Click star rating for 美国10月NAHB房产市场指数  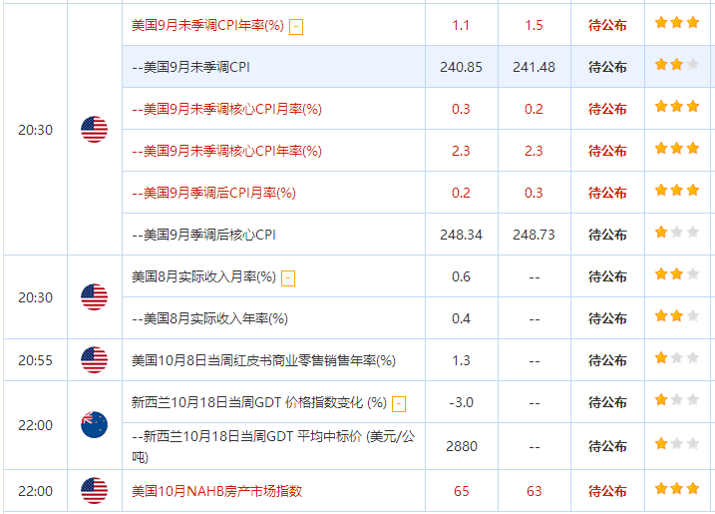pyautogui.click(x=677, y=489)
